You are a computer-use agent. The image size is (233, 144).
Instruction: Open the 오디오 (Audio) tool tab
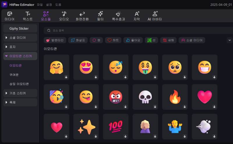64,16
